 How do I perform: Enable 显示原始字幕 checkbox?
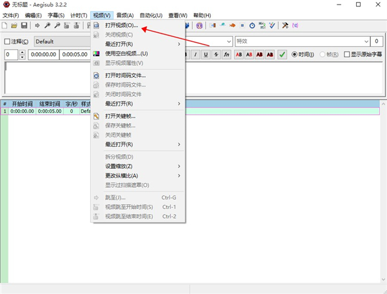(347, 54)
